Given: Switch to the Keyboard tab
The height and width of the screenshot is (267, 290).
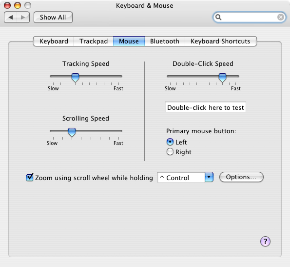Looking at the screenshot, I should pos(54,41).
